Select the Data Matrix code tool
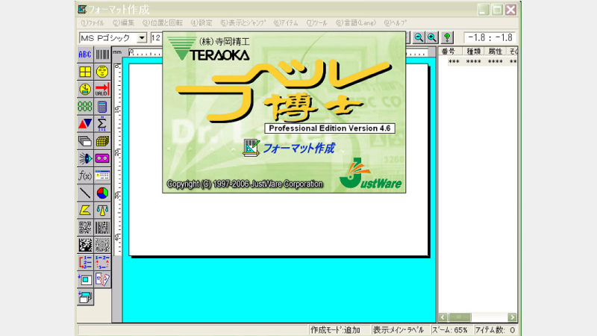Image resolution: width=597 pixels, height=336 pixels. pyautogui.click(x=85, y=245)
